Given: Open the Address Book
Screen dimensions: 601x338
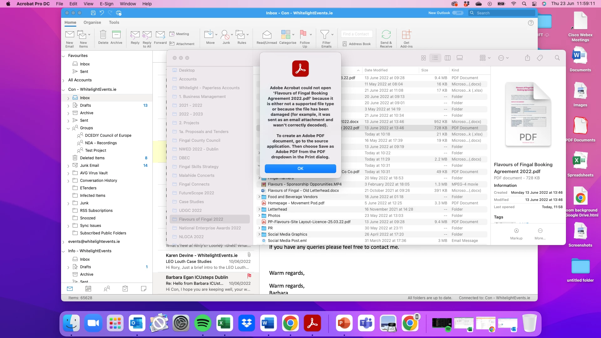Looking at the screenshot, I should click(357, 44).
